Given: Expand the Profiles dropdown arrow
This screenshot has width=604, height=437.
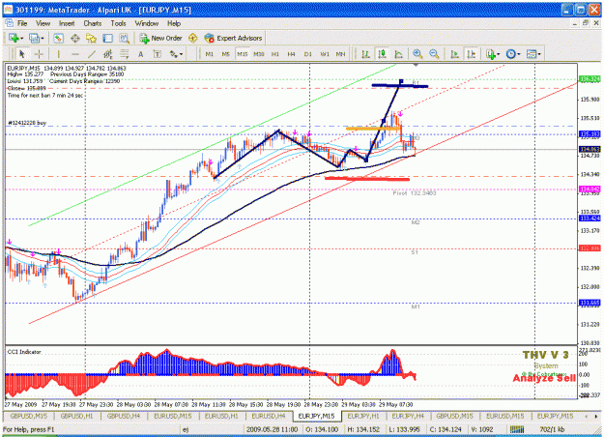Looking at the screenshot, I should point(42,39).
